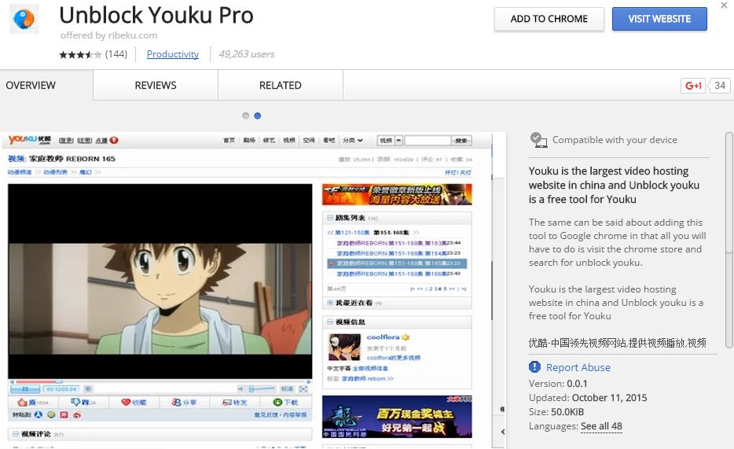This screenshot has width=734, height=449.
Task: Click 看吧 in the Youku navigation
Action: [x=329, y=140]
